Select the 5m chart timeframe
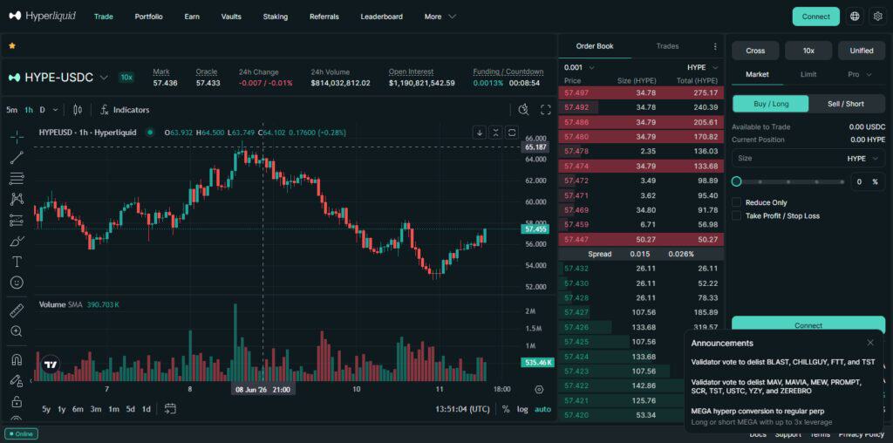This screenshot has width=893, height=443. click(x=11, y=110)
